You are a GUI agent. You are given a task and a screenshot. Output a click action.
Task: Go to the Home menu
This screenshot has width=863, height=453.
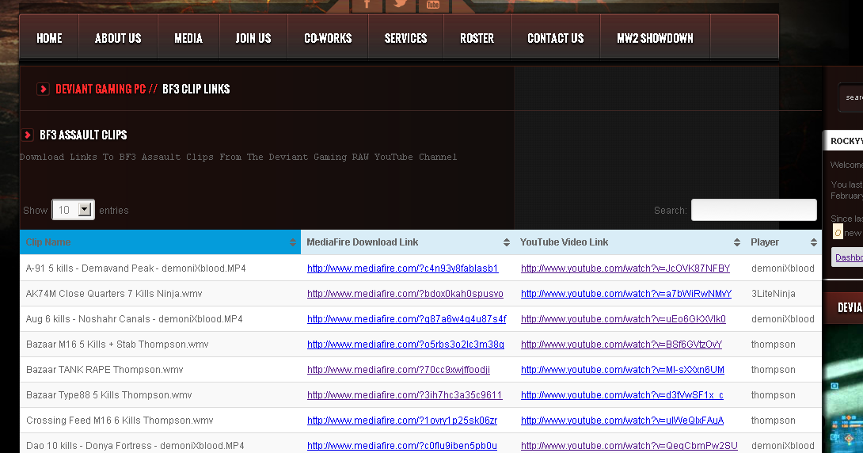49,38
